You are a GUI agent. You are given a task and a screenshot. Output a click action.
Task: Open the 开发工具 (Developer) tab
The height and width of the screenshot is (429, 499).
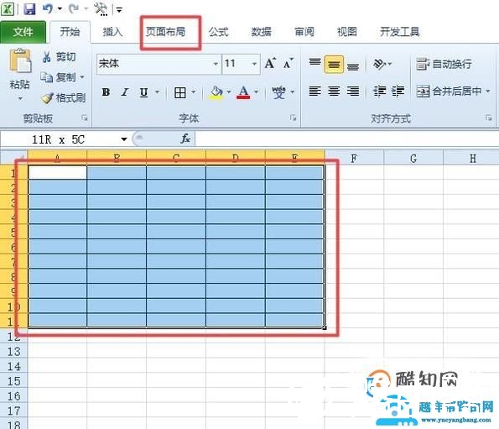point(400,32)
